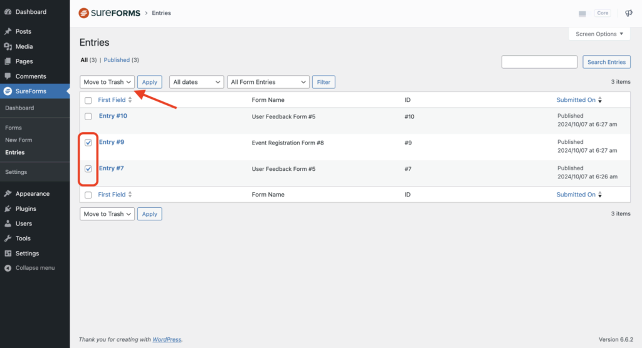Click the Posts pin icon

(8, 31)
